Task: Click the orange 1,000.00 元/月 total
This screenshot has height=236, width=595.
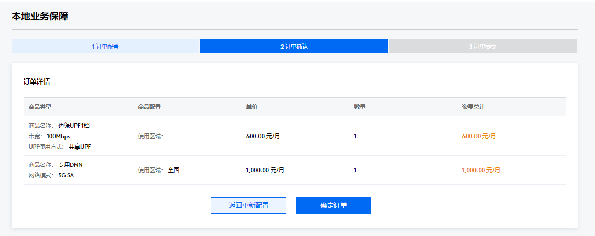Action: [481, 170]
